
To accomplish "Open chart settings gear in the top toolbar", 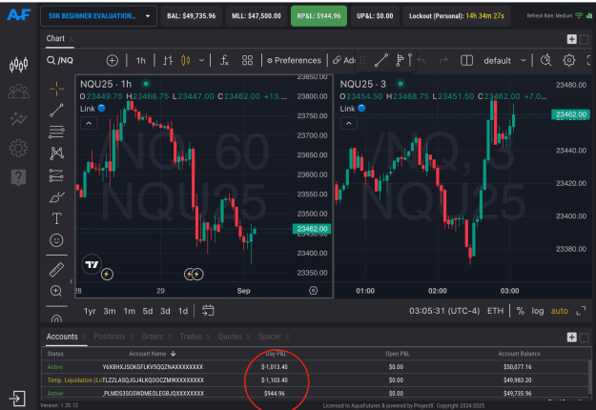I will (x=568, y=60).
